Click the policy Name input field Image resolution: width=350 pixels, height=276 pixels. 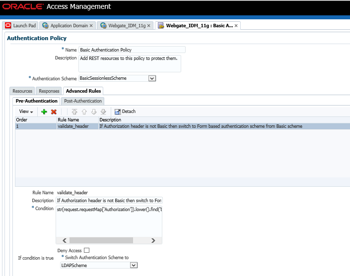[x=132, y=50]
